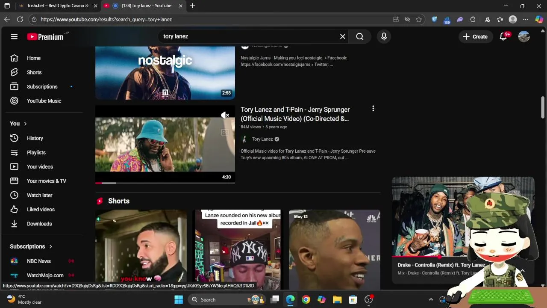
Task: Toggle captions on the preview video
Action: (x=225, y=133)
